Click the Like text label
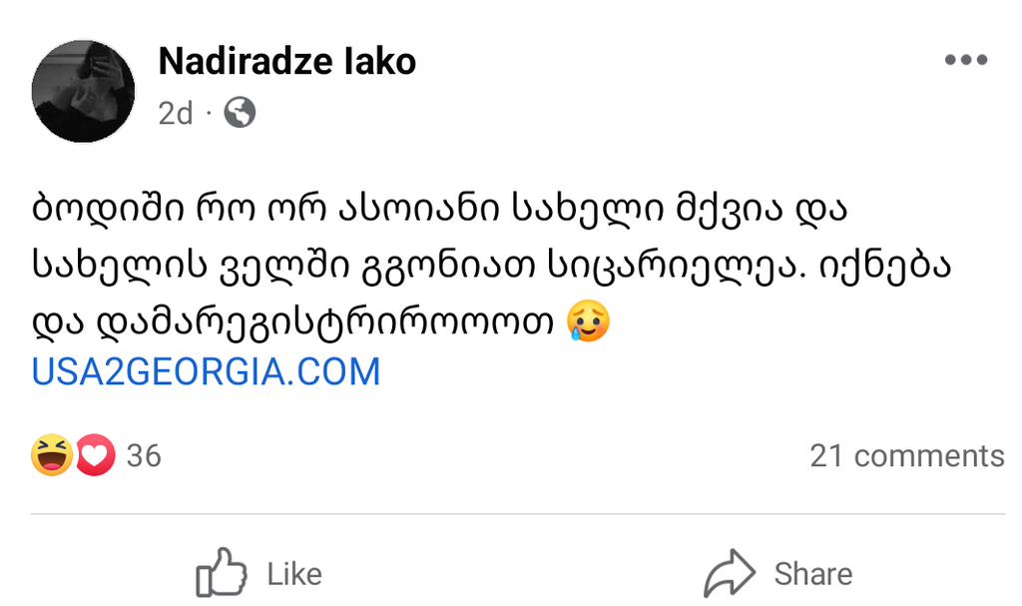1022x606 pixels. (294, 574)
